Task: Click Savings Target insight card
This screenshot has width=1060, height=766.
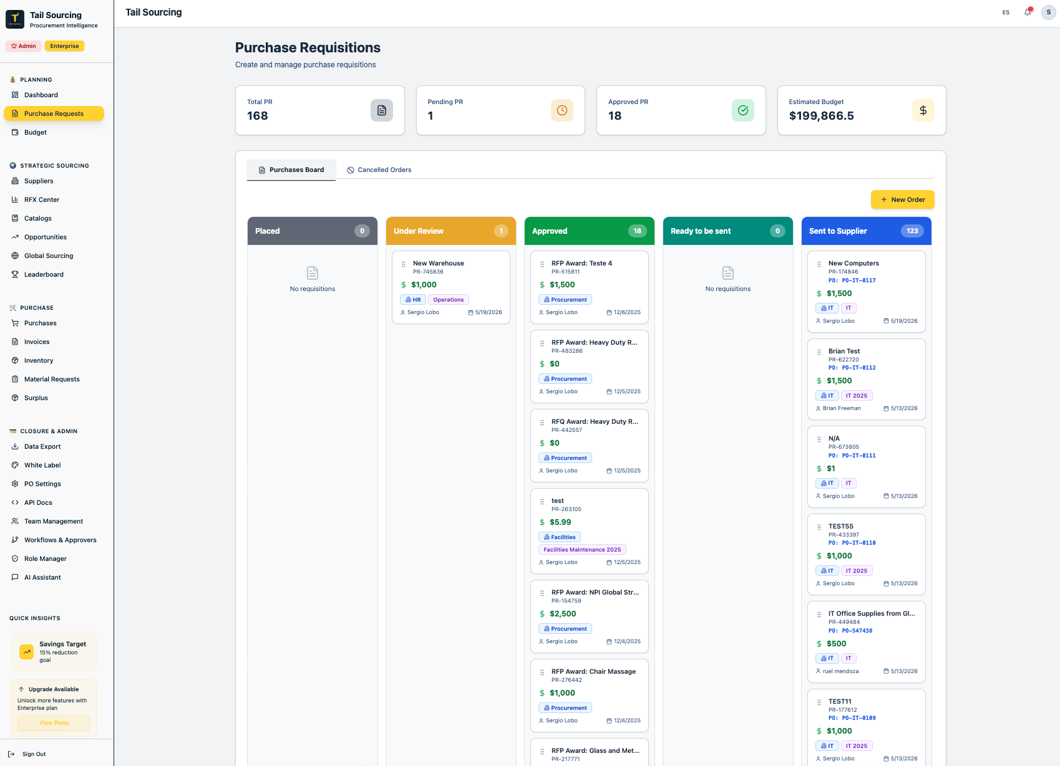Action: pos(54,652)
